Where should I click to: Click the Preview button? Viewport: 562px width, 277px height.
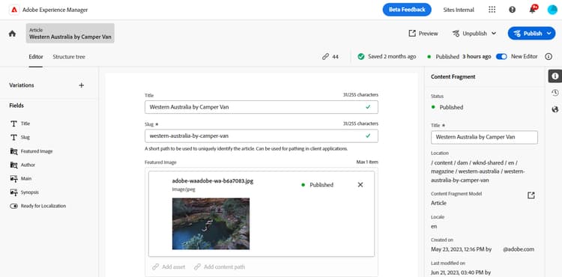click(x=423, y=33)
